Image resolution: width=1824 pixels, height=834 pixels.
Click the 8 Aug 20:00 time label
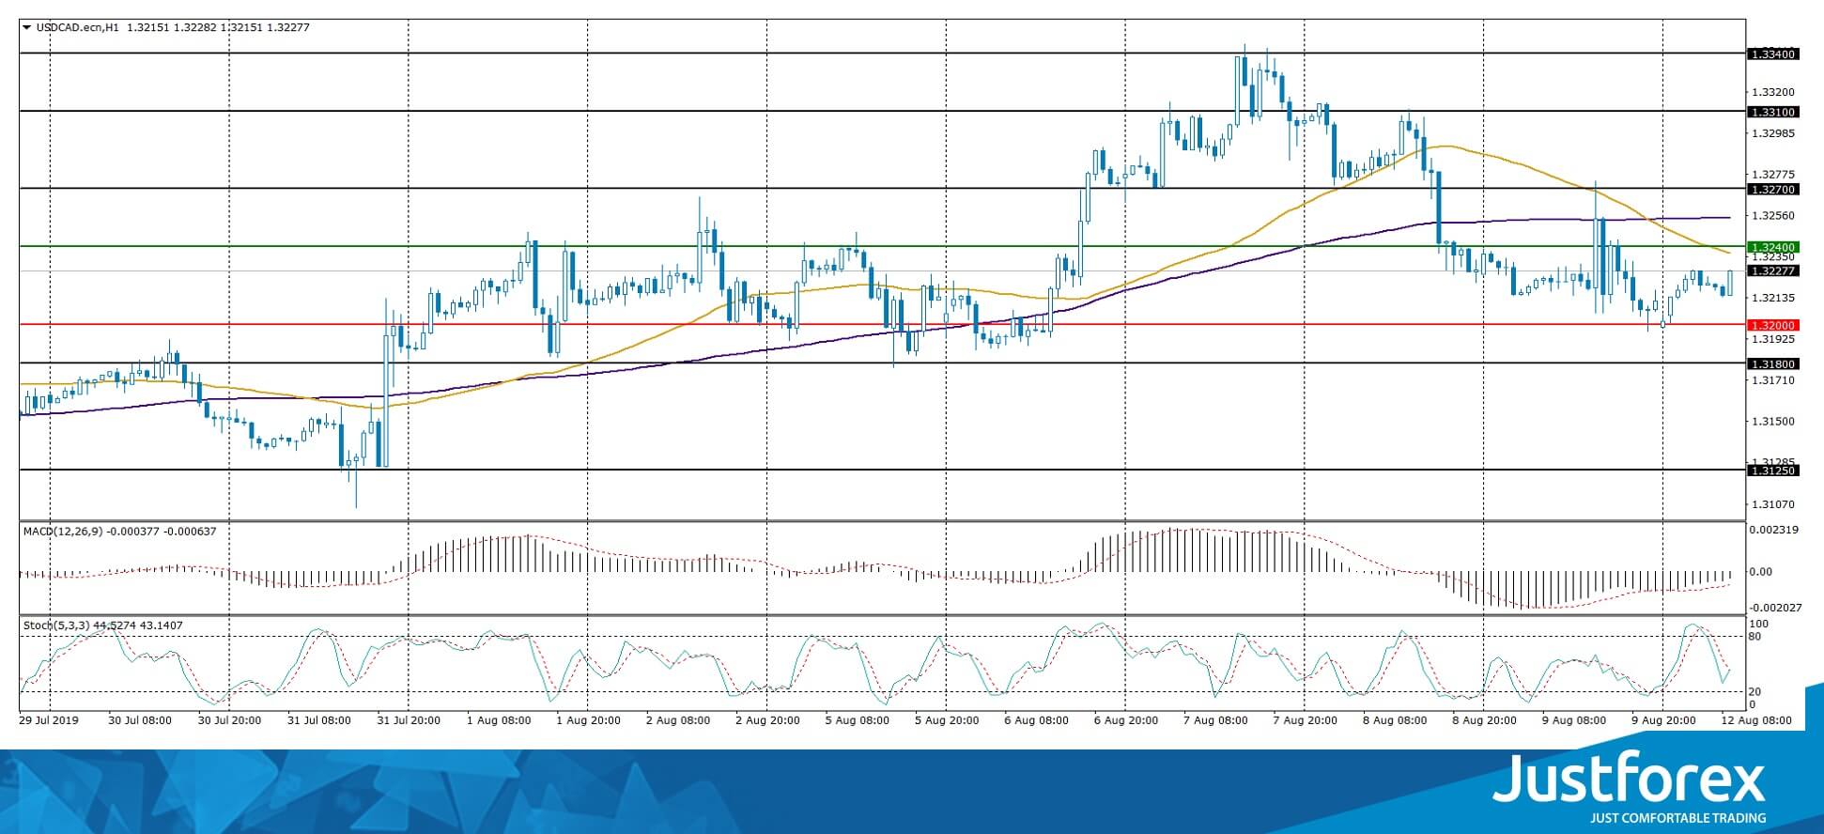(1485, 721)
